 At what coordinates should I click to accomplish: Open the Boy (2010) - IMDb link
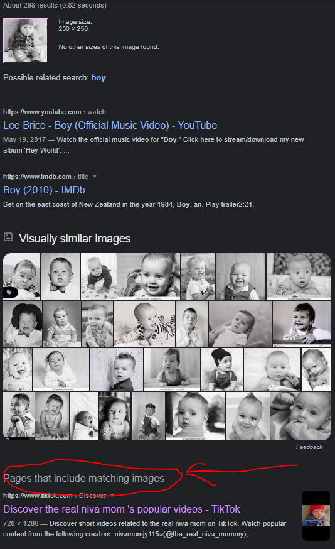[x=44, y=190]
